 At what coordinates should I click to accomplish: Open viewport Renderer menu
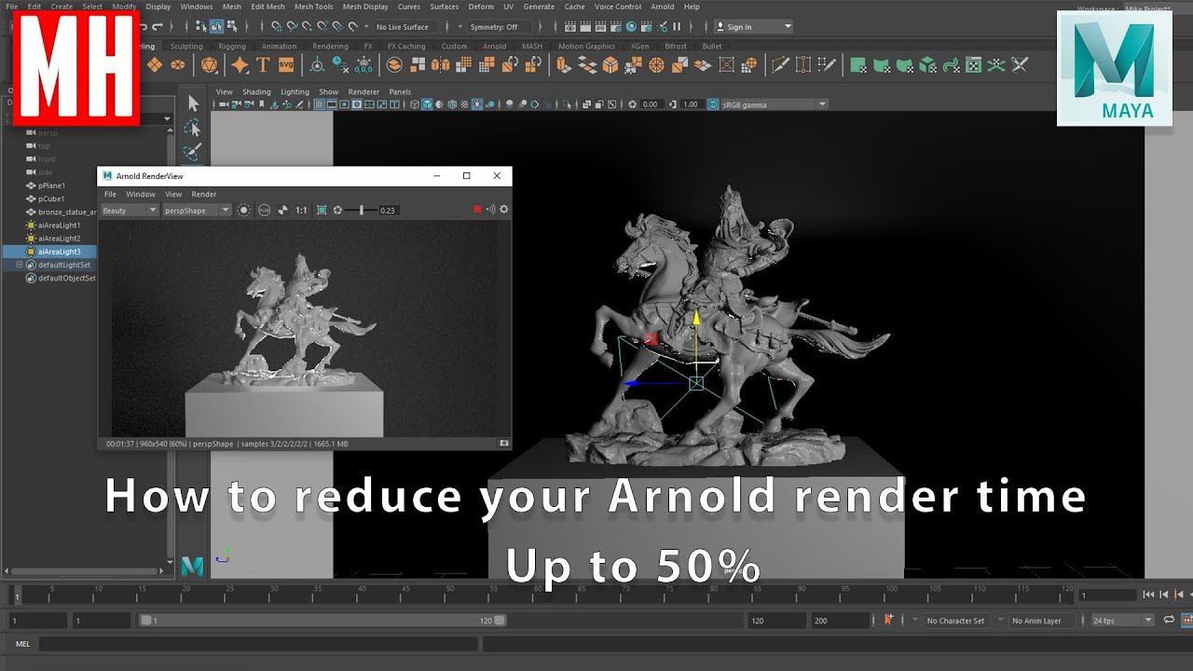point(363,92)
